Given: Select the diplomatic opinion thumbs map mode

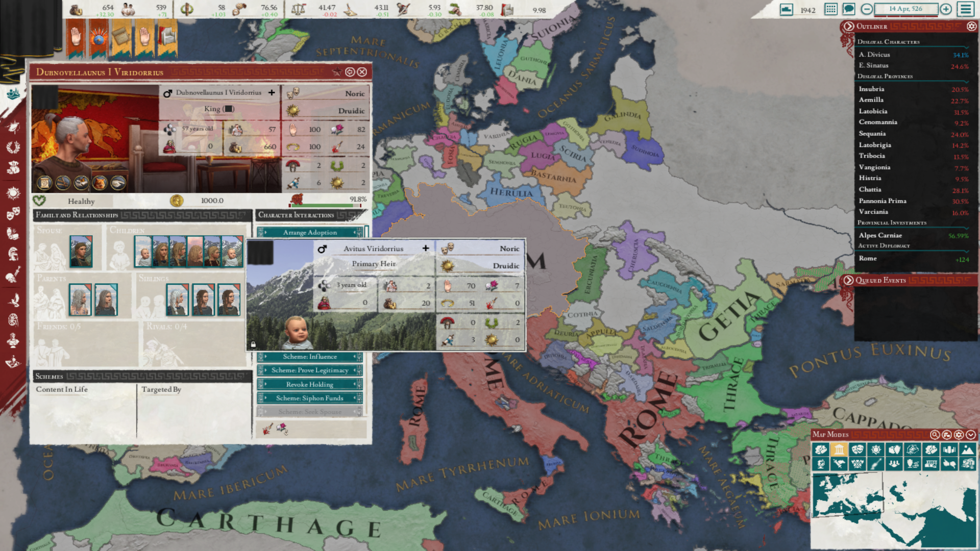Looking at the screenshot, I should [949, 464].
